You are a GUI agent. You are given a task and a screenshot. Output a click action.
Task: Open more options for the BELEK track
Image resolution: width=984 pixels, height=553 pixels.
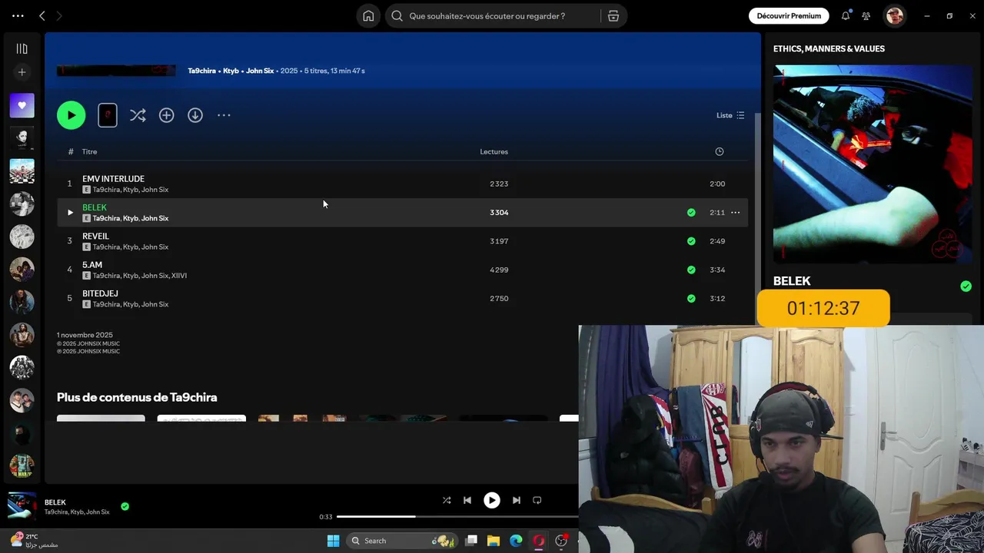click(x=735, y=213)
